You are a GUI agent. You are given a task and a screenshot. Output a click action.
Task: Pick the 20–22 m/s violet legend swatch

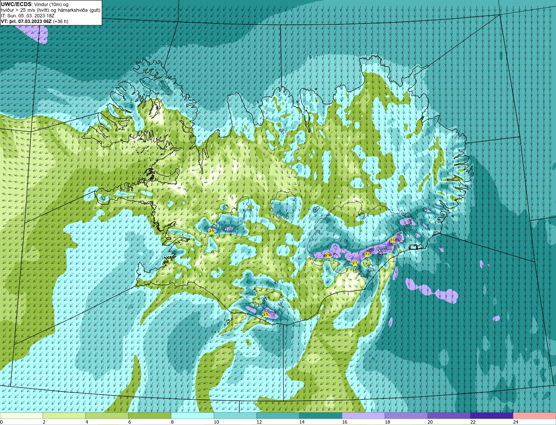click(x=449, y=415)
